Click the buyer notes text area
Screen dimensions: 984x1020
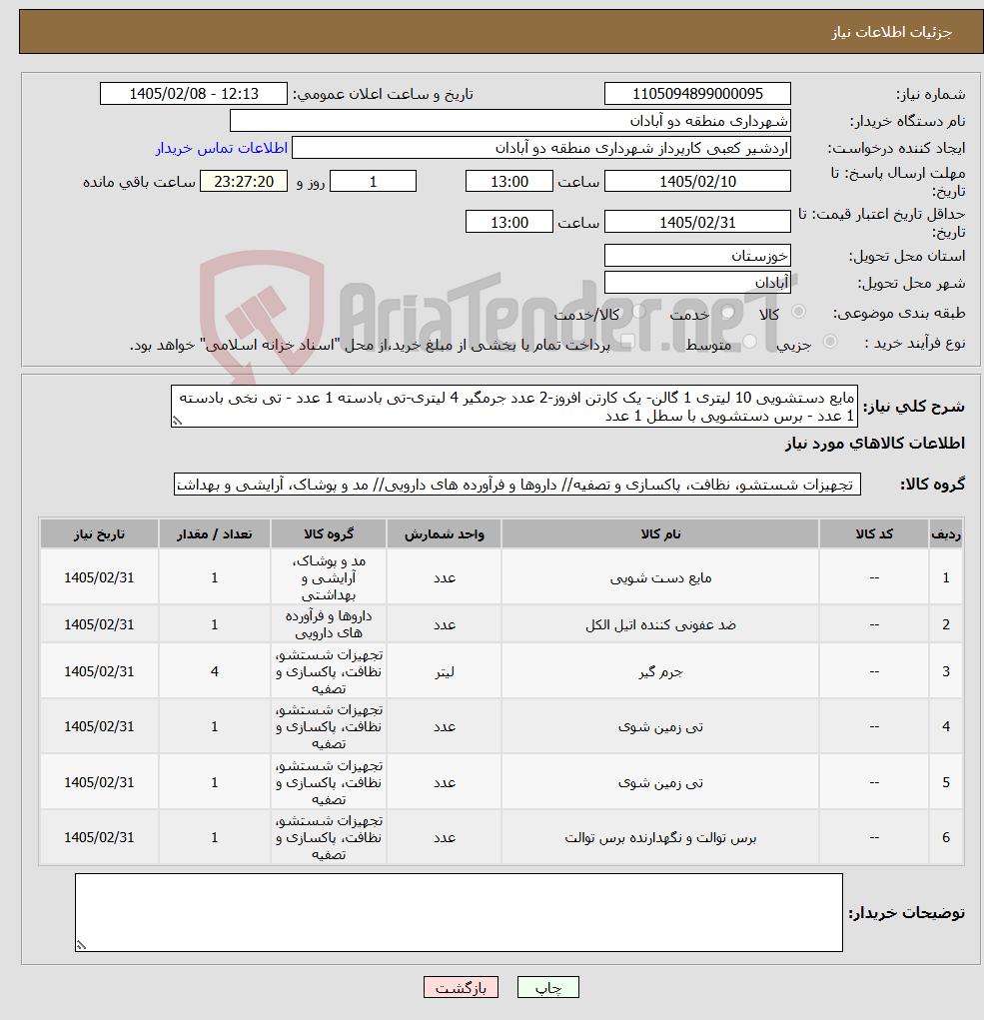[x=459, y=913]
